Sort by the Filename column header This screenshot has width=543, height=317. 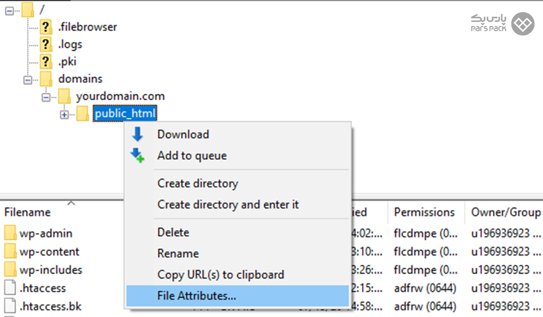pos(28,213)
